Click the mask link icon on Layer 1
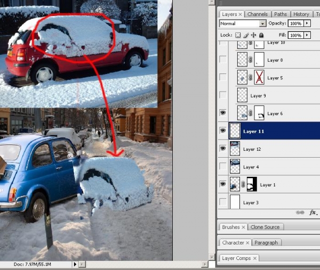 tap(243, 184)
